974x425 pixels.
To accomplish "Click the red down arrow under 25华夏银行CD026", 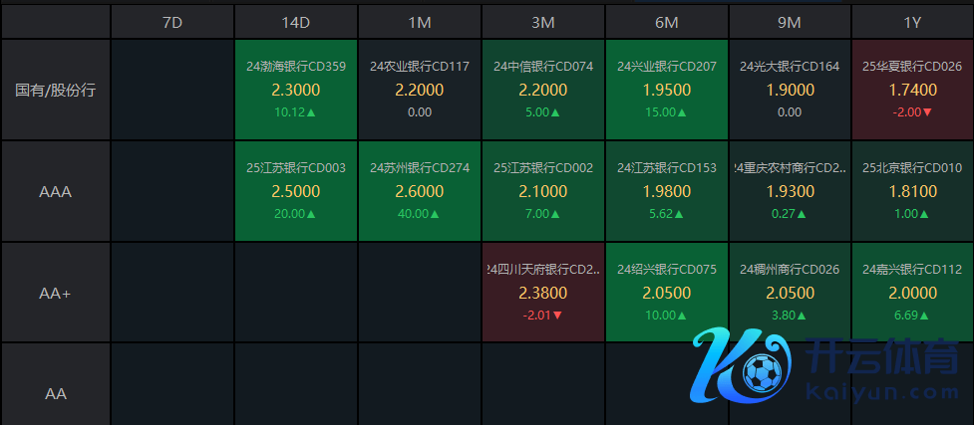I will pyautogui.click(x=927, y=112).
